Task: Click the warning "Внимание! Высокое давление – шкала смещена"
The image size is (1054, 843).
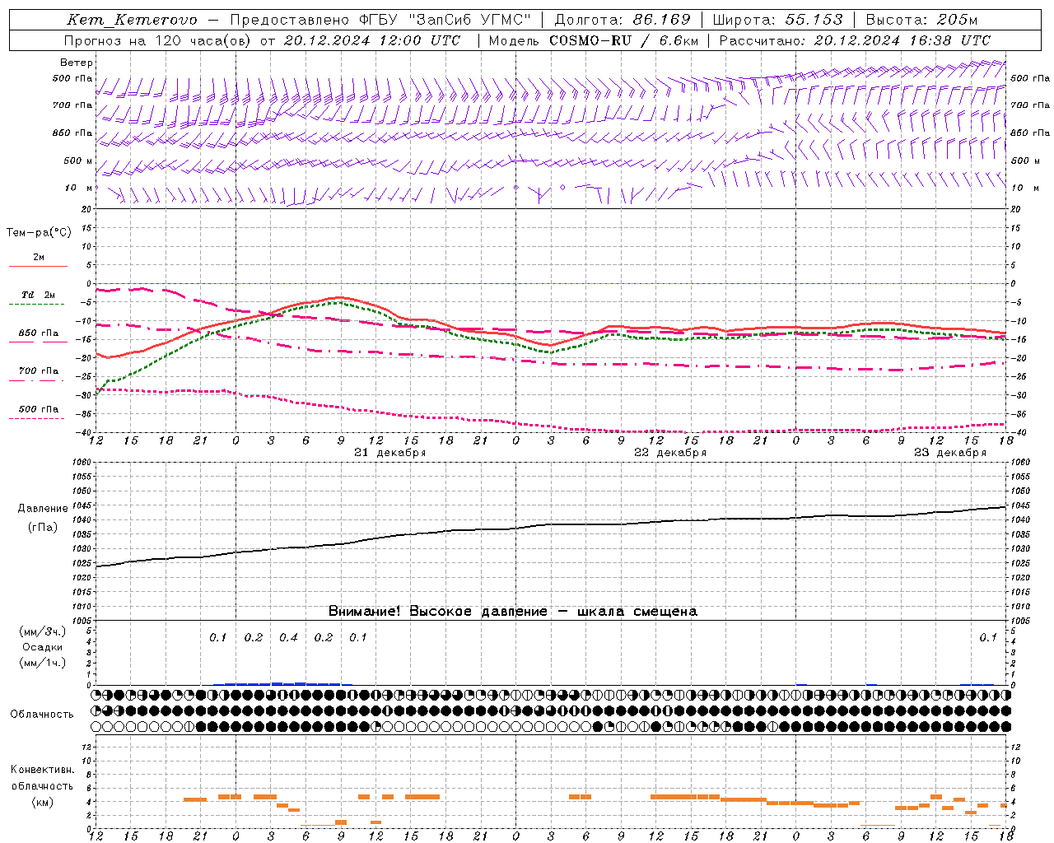Action: pos(513,611)
